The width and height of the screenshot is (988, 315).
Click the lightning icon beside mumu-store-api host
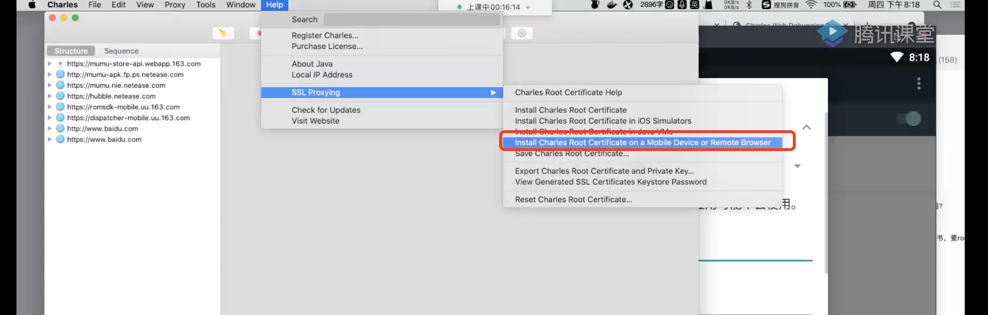click(x=60, y=63)
